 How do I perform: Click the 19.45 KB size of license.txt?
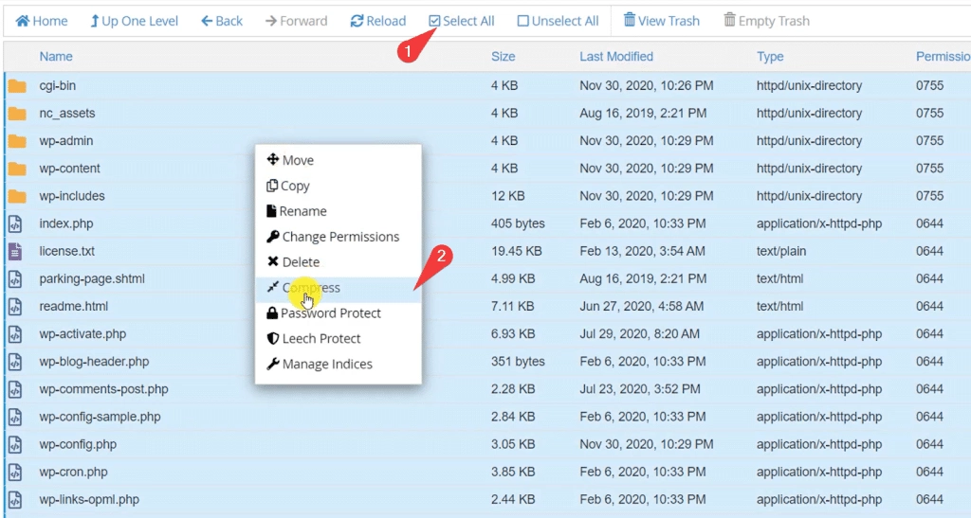517,252
